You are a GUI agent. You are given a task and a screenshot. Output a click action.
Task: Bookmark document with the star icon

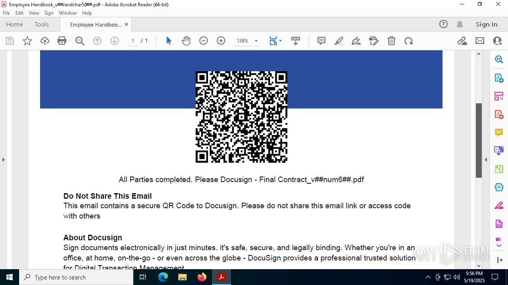pyautogui.click(x=27, y=41)
